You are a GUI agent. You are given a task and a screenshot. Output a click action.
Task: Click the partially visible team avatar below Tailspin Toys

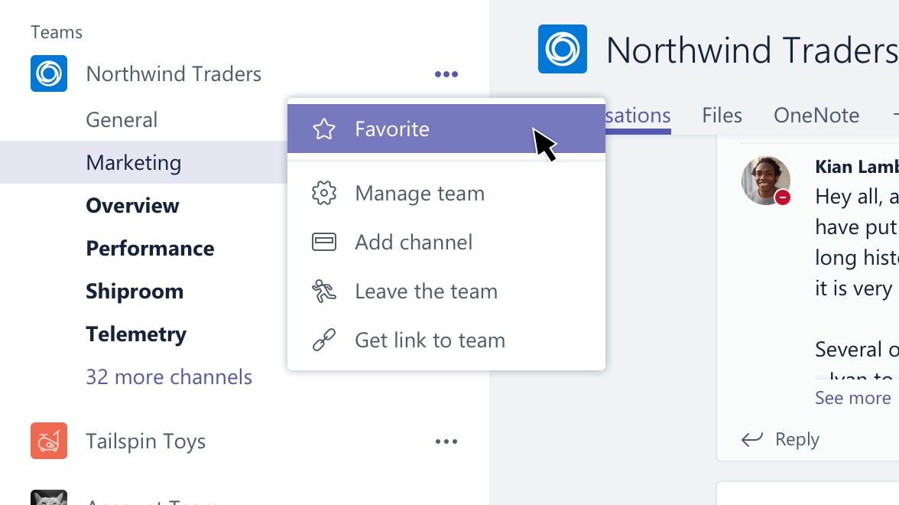click(x=49, y=497)
